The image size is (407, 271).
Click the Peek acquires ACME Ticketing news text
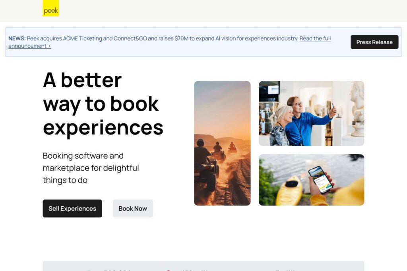pos(163,38)
